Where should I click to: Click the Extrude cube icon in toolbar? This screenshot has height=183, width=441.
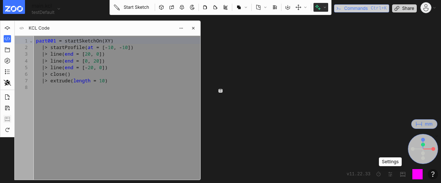point(161,7)
